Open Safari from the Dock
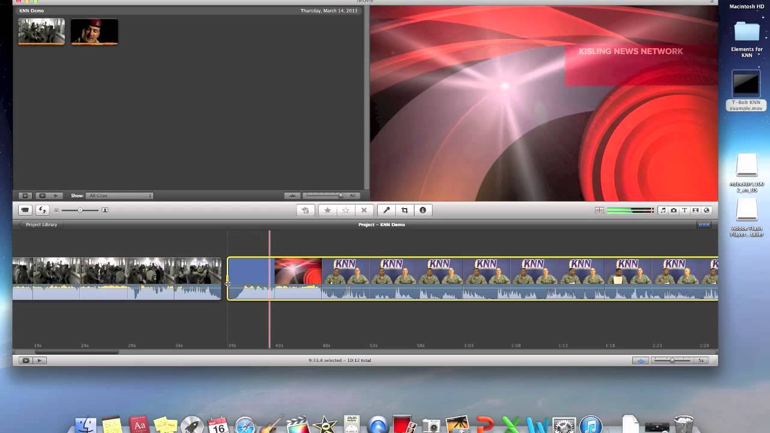 (245, 425)
